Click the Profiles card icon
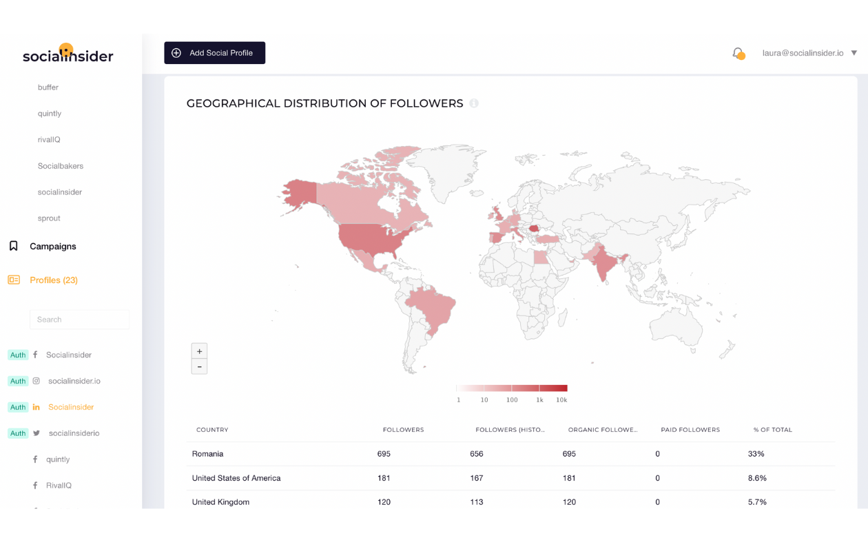 tap(14, 280)
